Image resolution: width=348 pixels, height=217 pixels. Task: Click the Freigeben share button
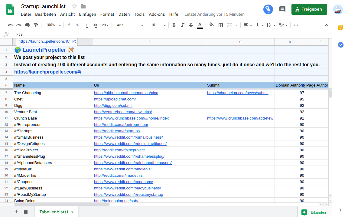coord(309,9)
